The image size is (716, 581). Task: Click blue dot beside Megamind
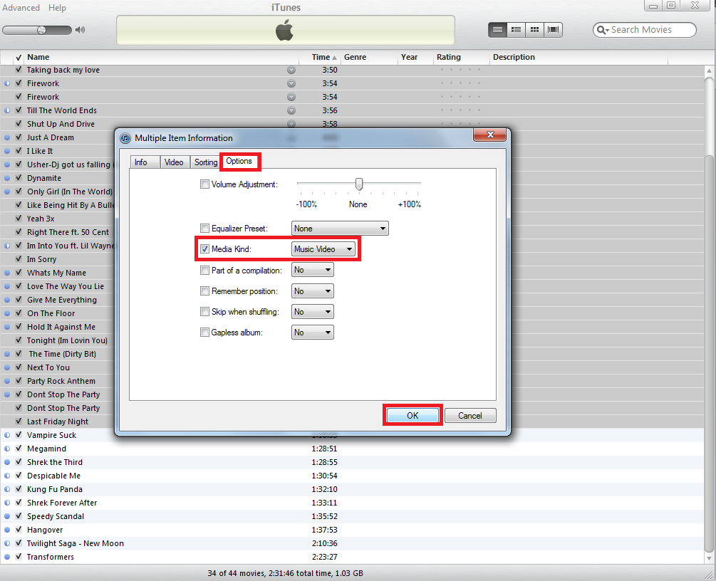tap(7, 449)
